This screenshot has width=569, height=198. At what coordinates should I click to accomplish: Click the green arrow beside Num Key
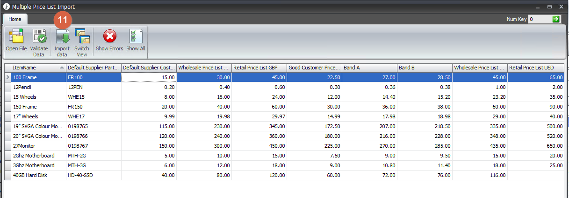[555, 19]
